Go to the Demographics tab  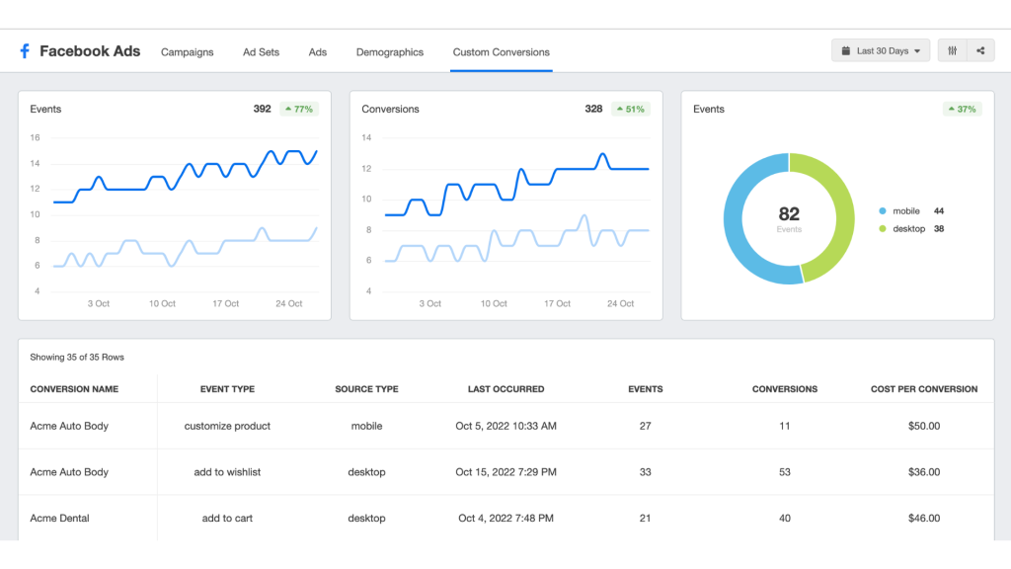389,52
